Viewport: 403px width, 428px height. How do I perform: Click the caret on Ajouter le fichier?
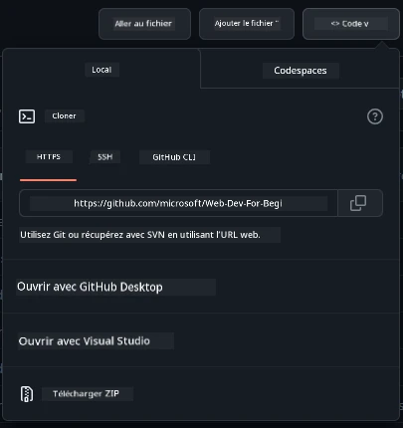(277, 23)
